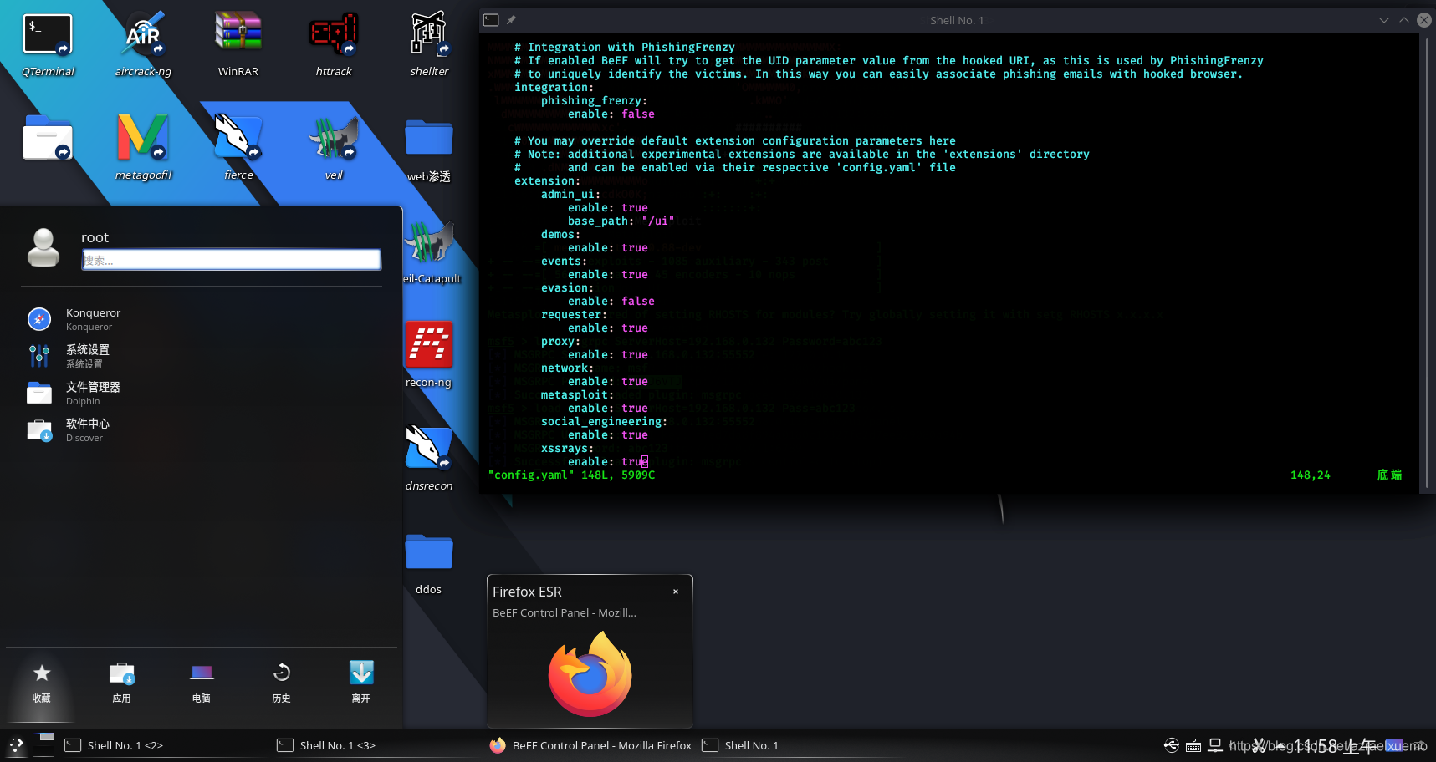This screenshot has height=762, width=1436.
Task: Open the WinRAR desktop icon
Action: (x=238, y=43)
